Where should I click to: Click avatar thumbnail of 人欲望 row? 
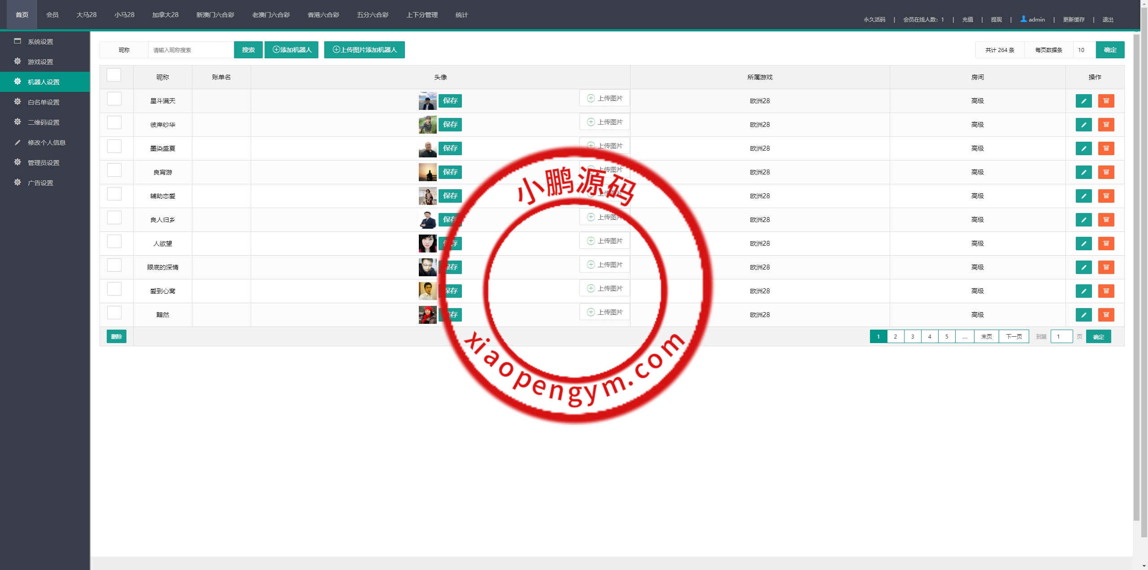pyautogui.click(x=427, y=244)
